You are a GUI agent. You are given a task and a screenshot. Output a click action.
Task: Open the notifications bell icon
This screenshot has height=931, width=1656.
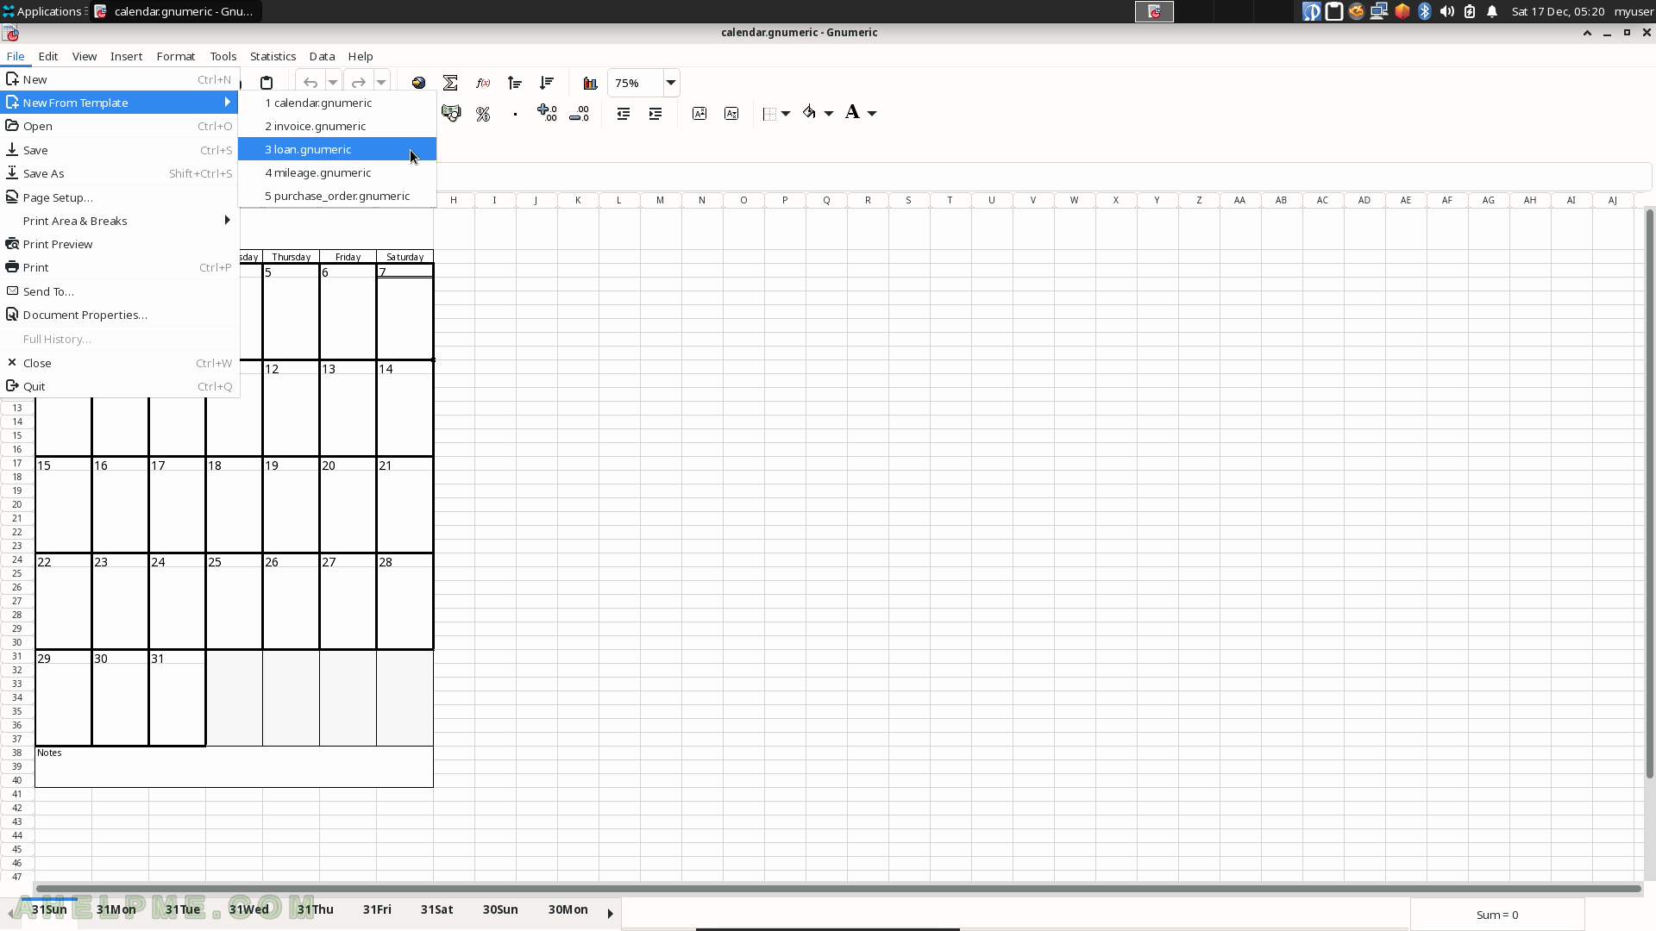pyautogui.click(x=1492, y=11)
